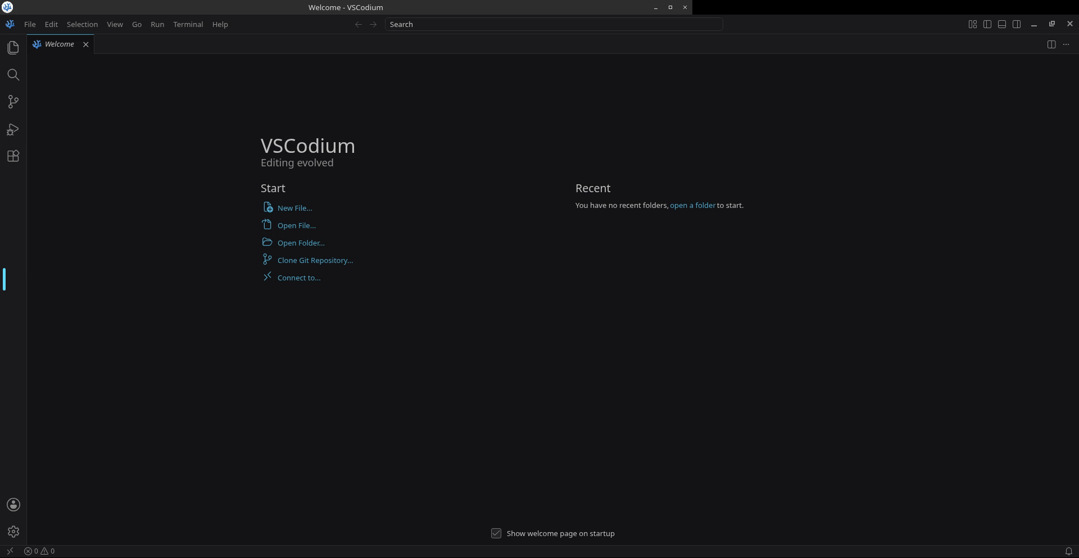Open the Source Control view
1079x558 pixels.
point(13,102)
